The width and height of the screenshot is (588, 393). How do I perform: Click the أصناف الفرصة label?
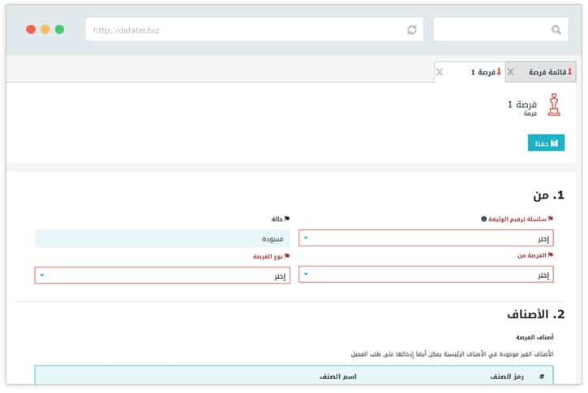[x=534, y=337]
